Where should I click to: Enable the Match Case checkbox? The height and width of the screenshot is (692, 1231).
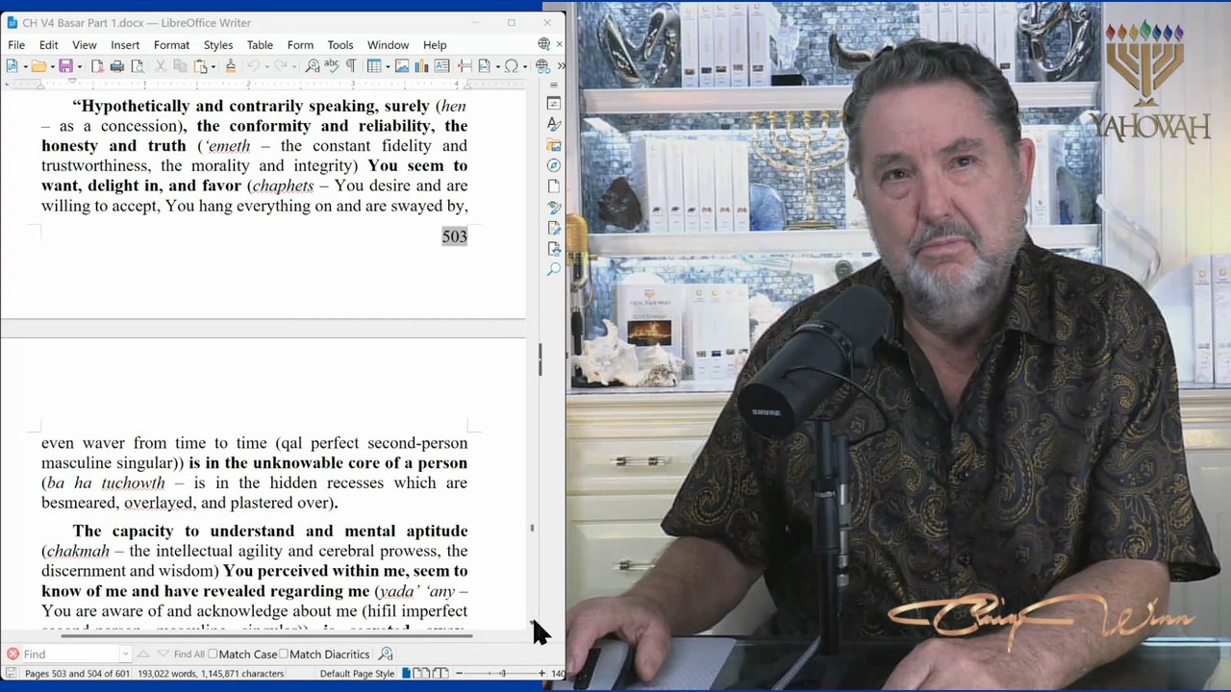(x=214, y=655)
